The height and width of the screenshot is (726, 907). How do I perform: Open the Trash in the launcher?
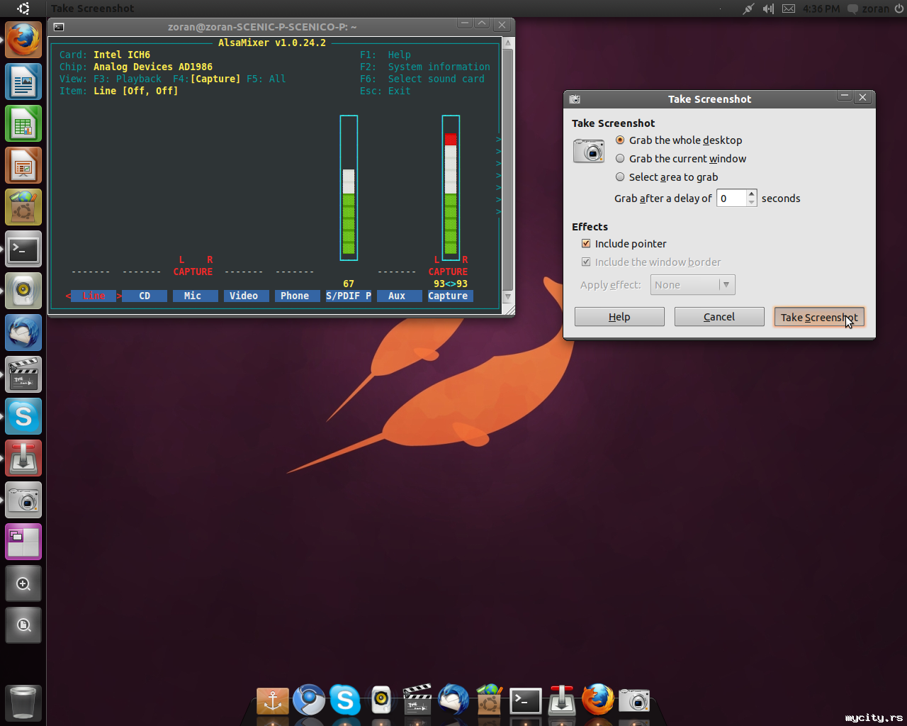point(23,702)
